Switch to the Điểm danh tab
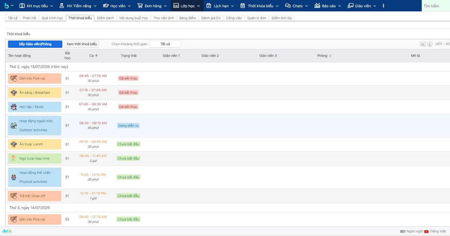The height and width of the screenshot is (236, 450). pos(105,18)
